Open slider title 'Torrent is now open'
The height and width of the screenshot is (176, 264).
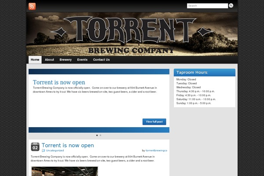(59, 82)
